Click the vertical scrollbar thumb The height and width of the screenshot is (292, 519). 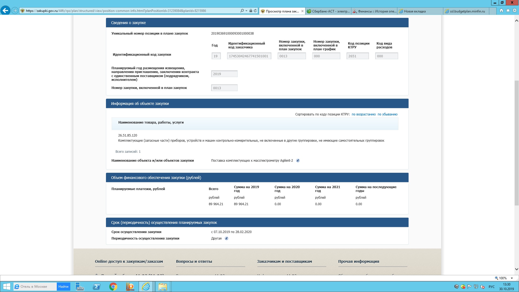pyautogui.click(x=517, y=143)
